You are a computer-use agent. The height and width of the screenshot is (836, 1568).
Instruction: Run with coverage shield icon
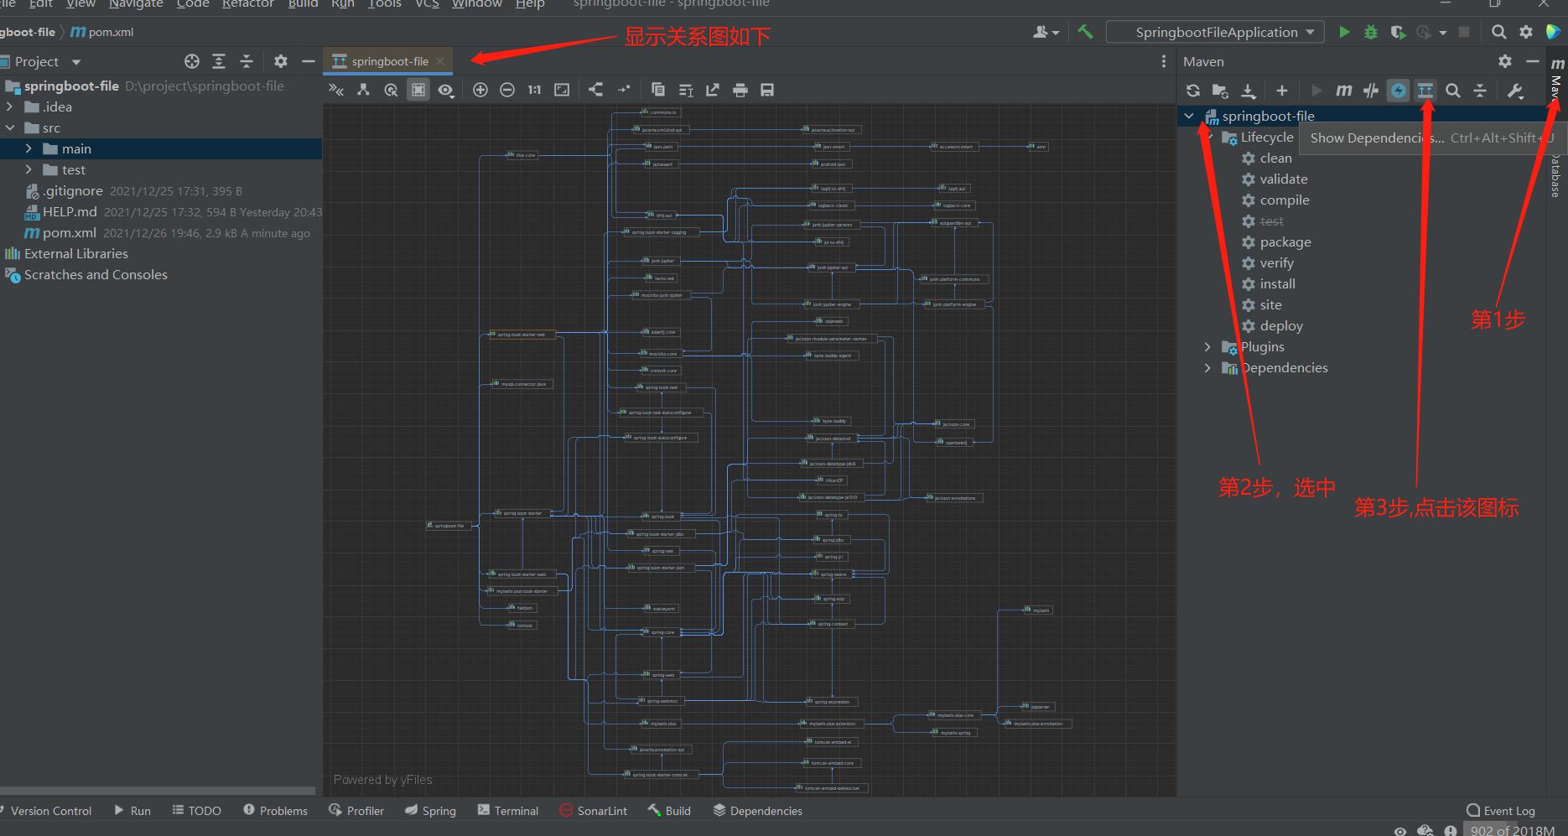coord(1398,32)
